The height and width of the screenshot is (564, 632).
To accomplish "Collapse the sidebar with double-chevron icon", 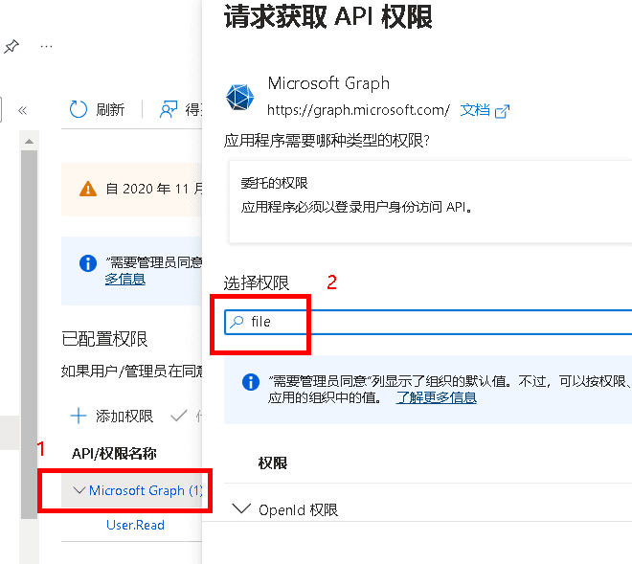I will point(23,110).
